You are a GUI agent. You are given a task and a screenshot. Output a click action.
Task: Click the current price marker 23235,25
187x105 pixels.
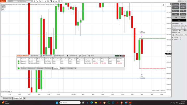coord(168,54)
